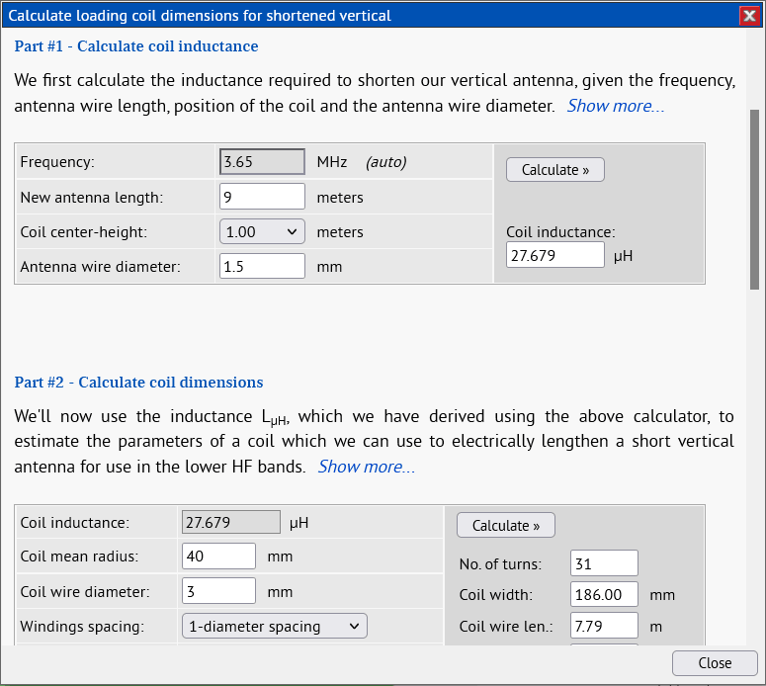The width and height of the screenshot is (766, 686).
Task: Focus the Coil wire diameter field
Action: [218, 591]
